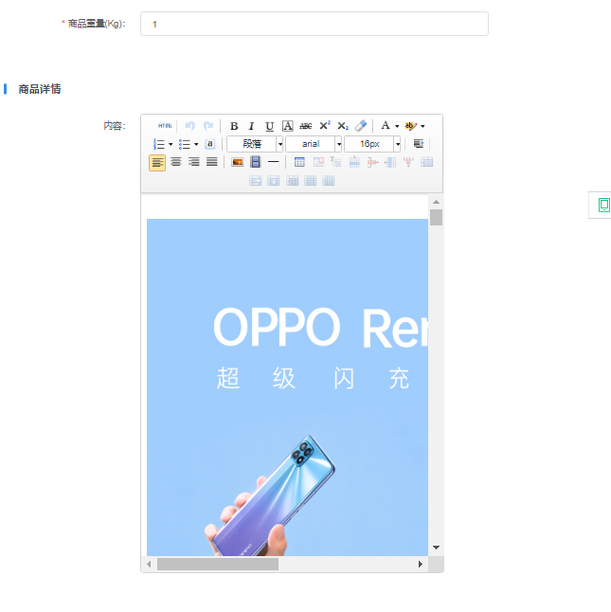Select all content with the 'a' icon

(x=210, y=144)
